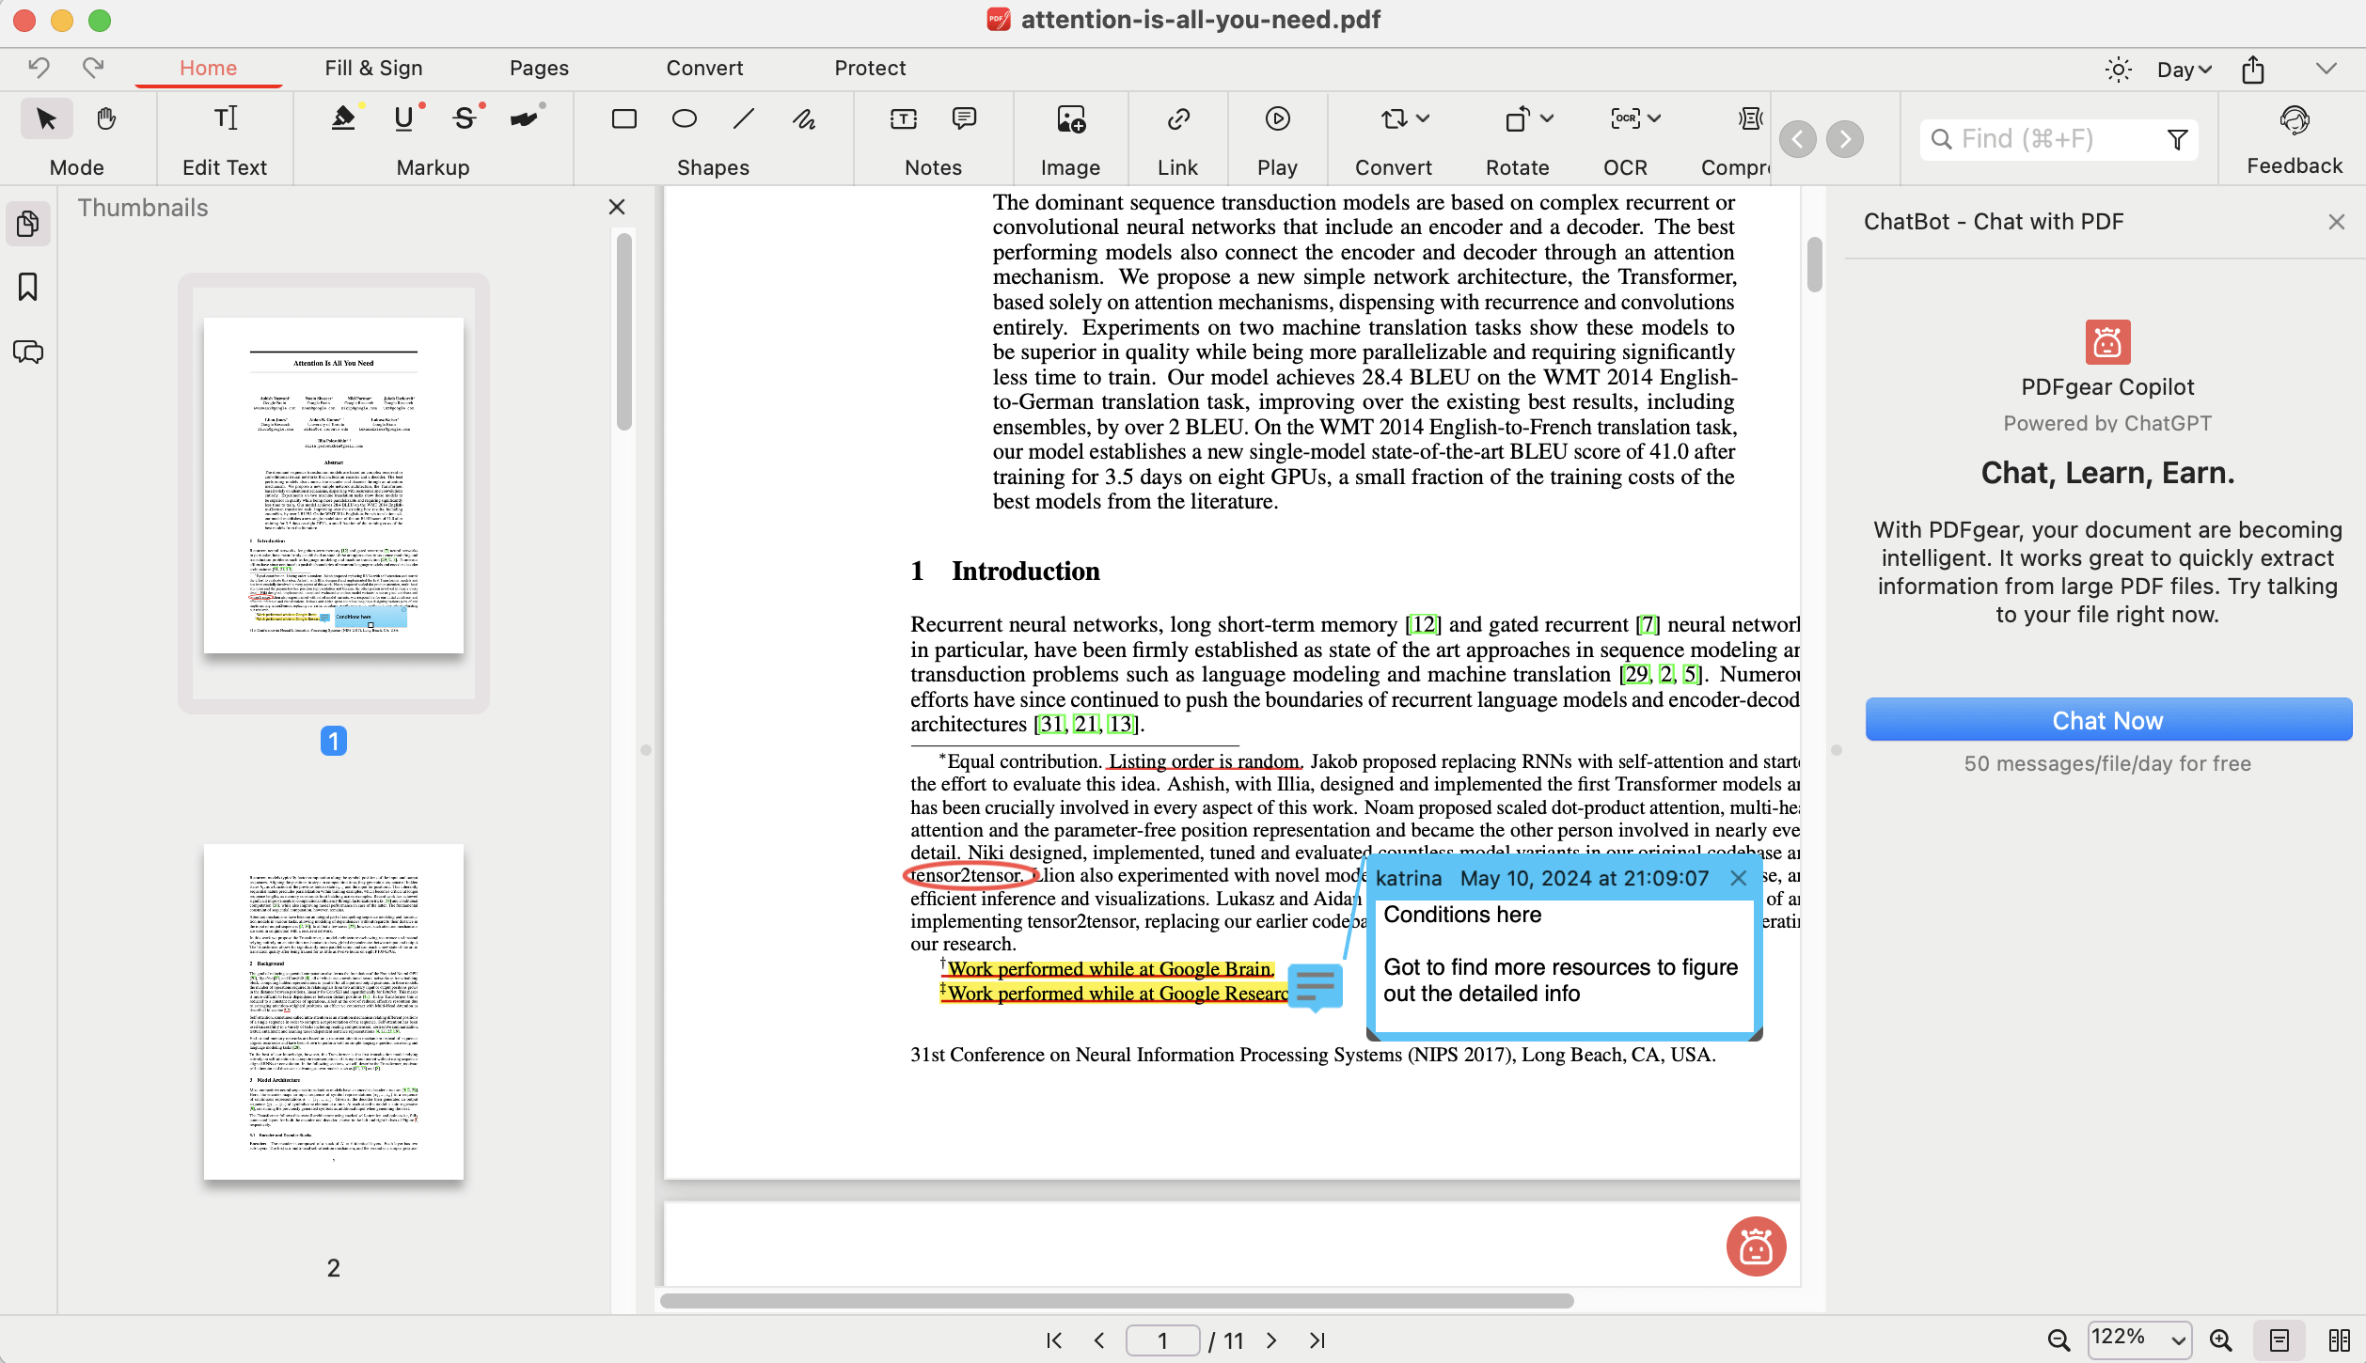
Task: Click the horizontal document scrollbar
Action: tap(1115, 1301)
